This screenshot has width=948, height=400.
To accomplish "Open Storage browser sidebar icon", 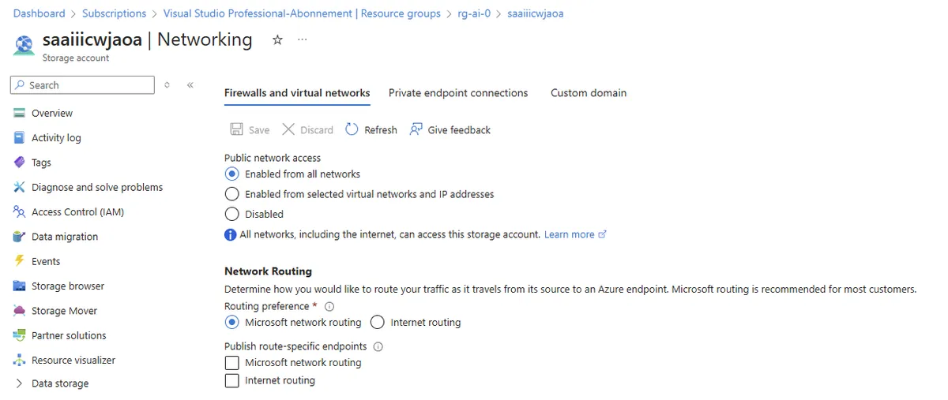I will pyautogui.click(x=20, y=286).
